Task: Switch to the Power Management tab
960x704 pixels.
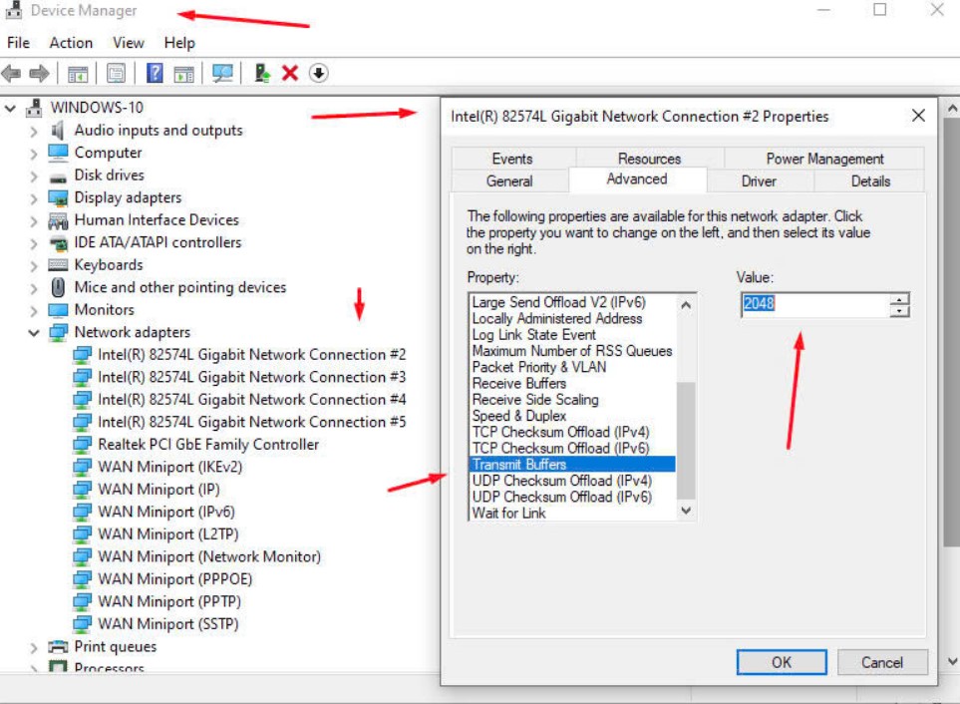Action: click(x=824, y=159)
